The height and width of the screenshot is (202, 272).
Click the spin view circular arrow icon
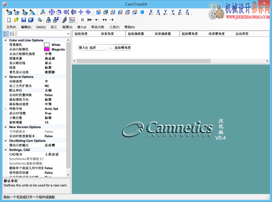(88, 12)
